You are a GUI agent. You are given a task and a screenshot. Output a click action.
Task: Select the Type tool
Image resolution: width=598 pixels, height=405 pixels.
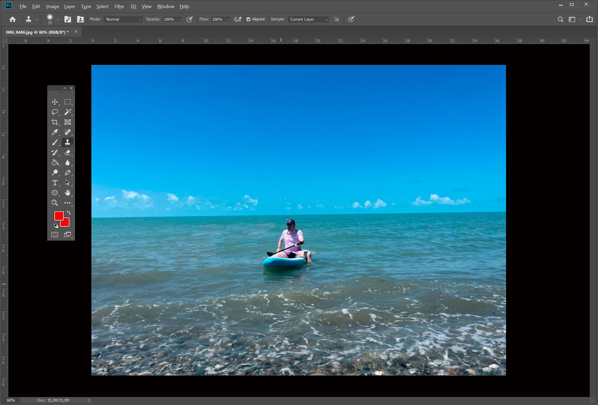point(54,183)
